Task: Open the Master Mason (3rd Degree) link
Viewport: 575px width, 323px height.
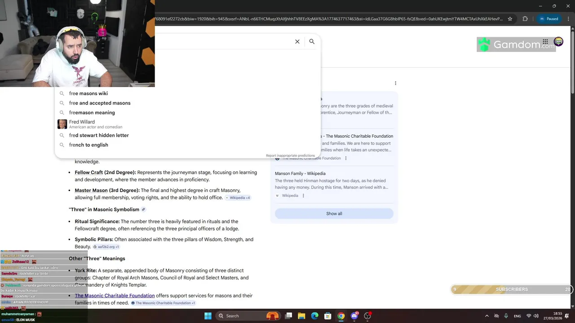Action: [107, 190]
